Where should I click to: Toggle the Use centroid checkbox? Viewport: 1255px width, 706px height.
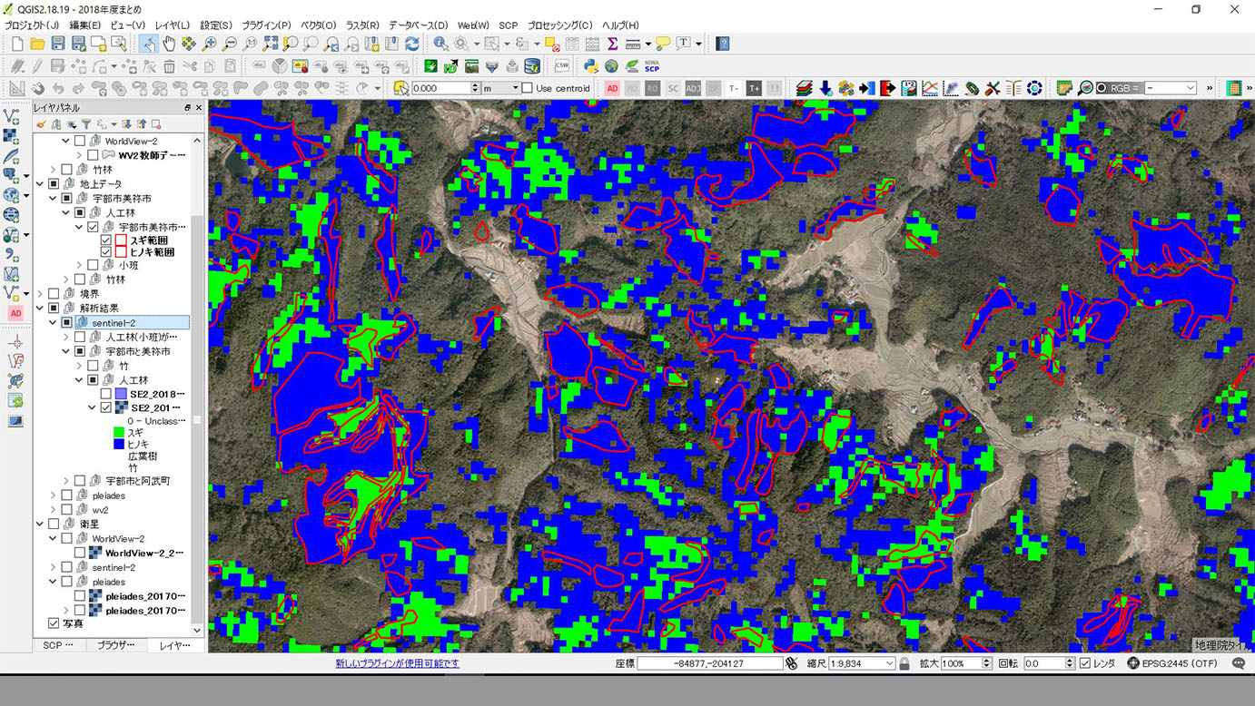(528, 88)
